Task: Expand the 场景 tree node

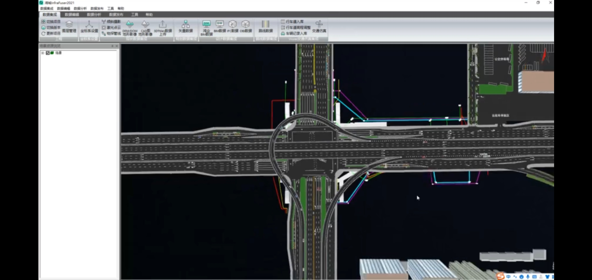Action: pyautogui.click(x=43, y=53)
